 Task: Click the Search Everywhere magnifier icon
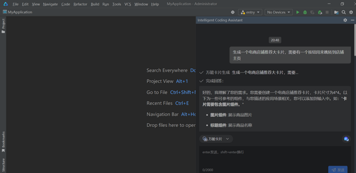pyautogui.click(x=344, y=12)
